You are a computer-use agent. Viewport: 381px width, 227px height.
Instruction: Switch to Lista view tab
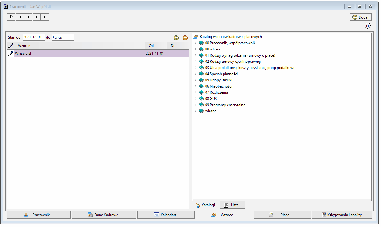click(x=232, y=205)
